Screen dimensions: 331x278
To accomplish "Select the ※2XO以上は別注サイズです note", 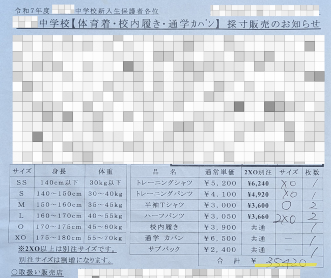I will [65, 249].
